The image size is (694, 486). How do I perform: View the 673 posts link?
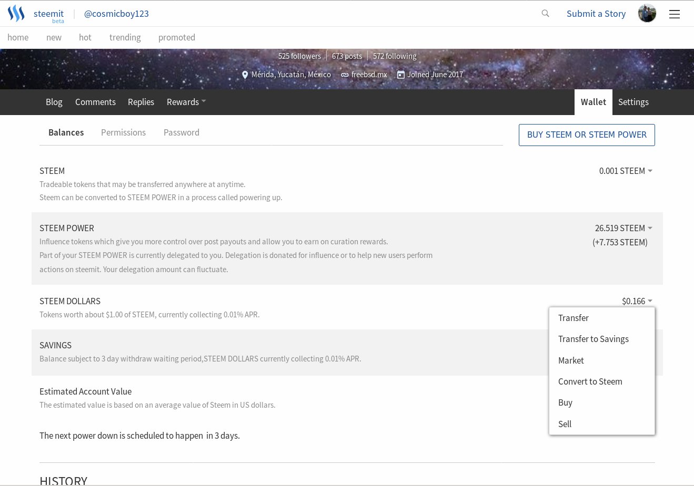point(347,56)
